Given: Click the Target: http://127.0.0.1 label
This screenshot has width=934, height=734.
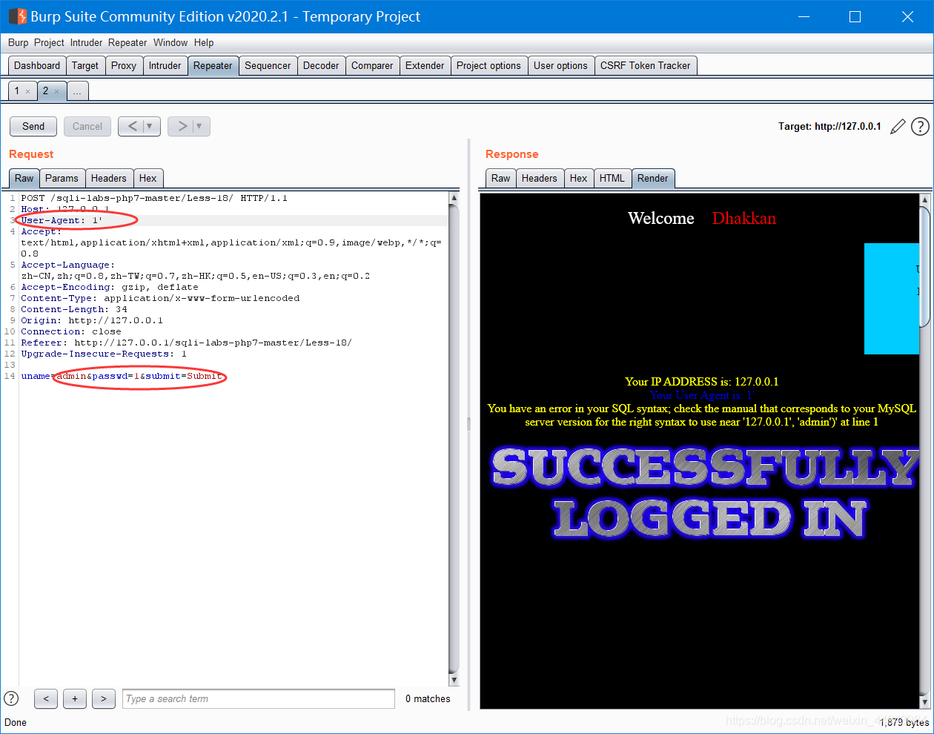Looking at the screenshot, I should 829,126.
